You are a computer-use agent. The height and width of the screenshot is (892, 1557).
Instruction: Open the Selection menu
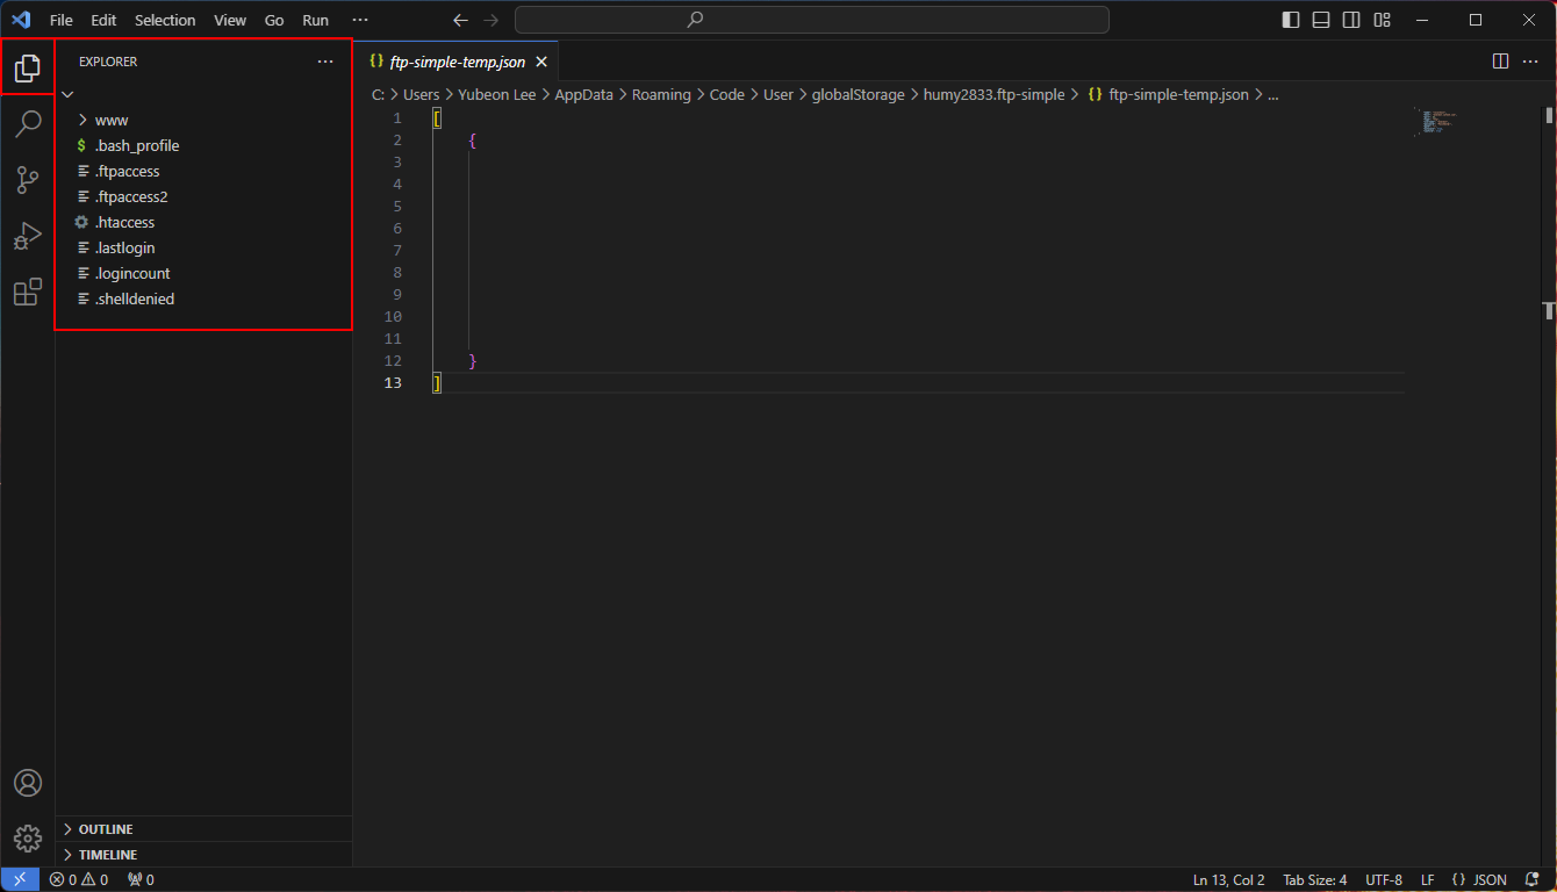tap(165, 20)
